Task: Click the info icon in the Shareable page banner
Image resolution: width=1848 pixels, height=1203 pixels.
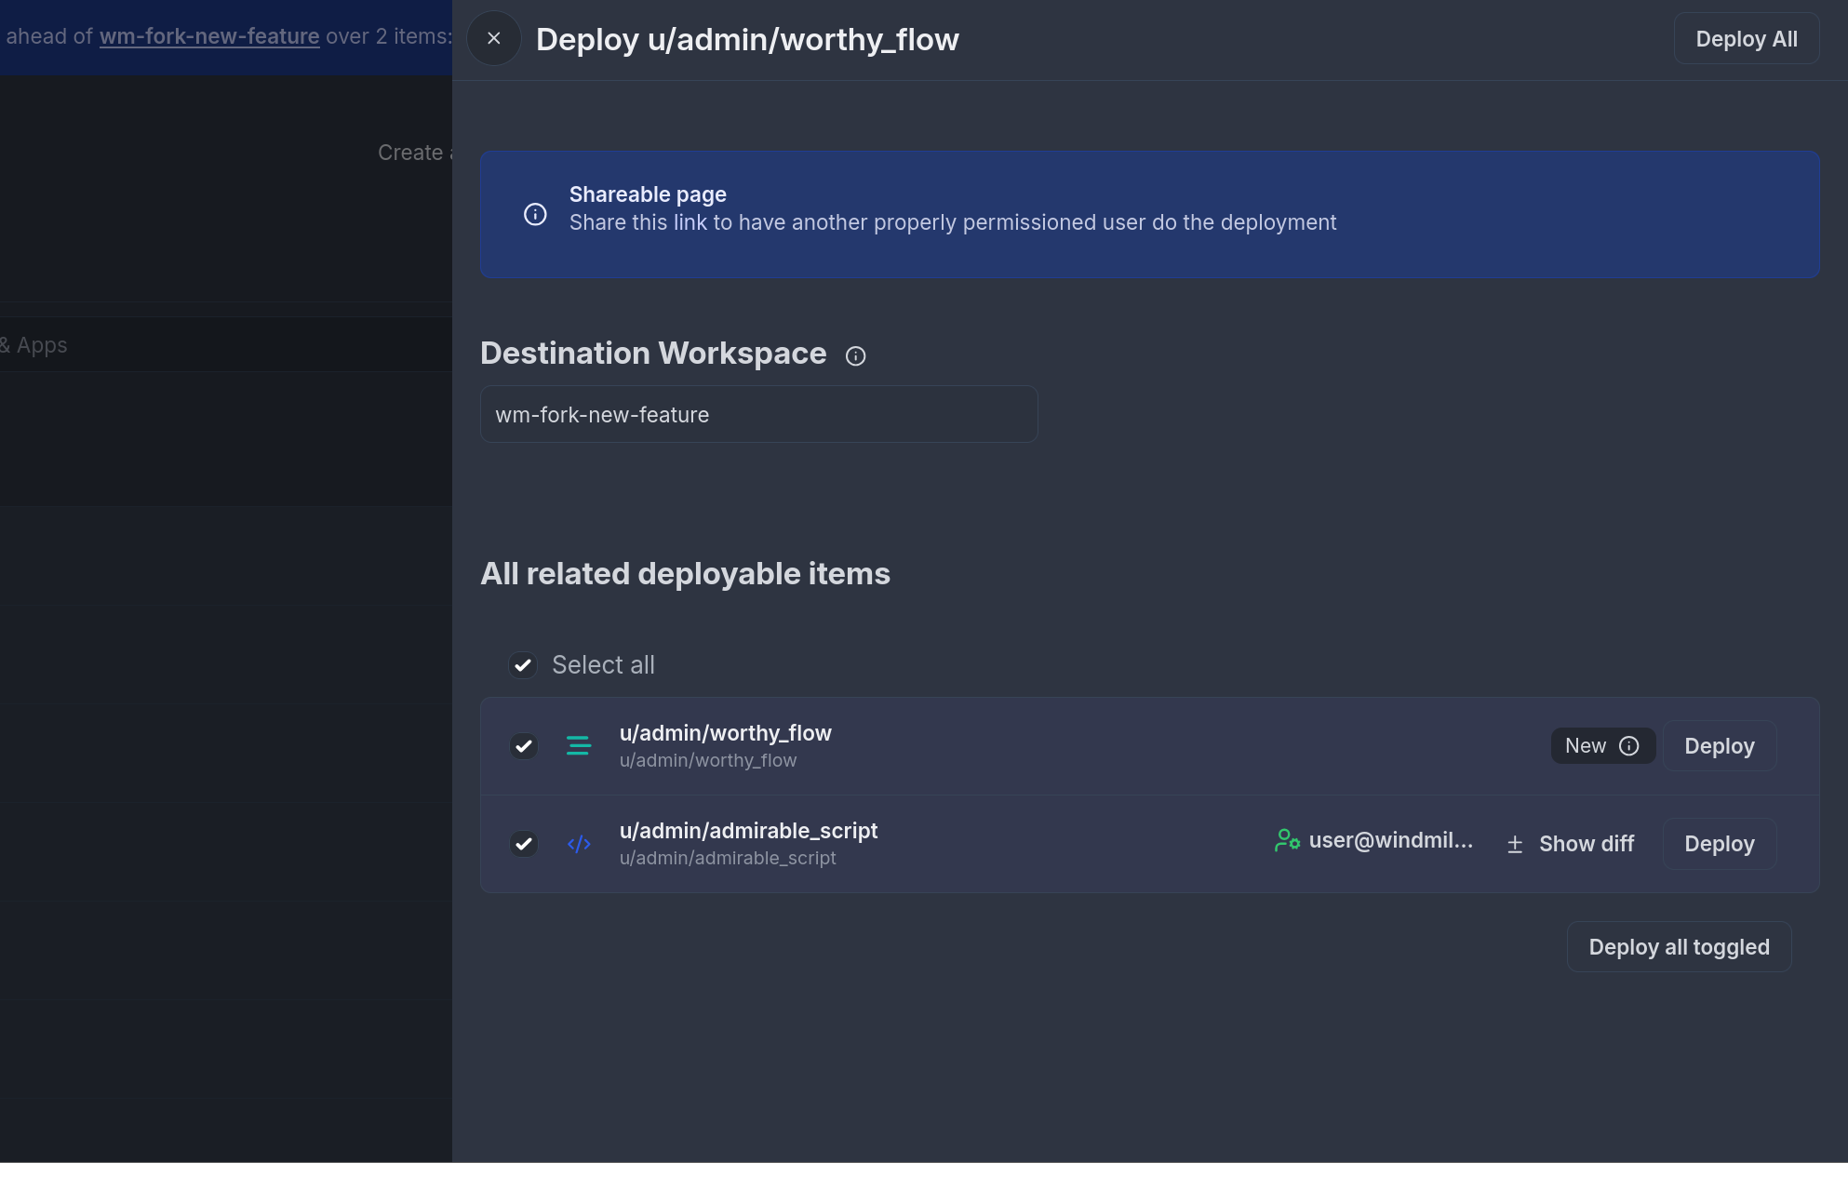Action: click(535, 214)
